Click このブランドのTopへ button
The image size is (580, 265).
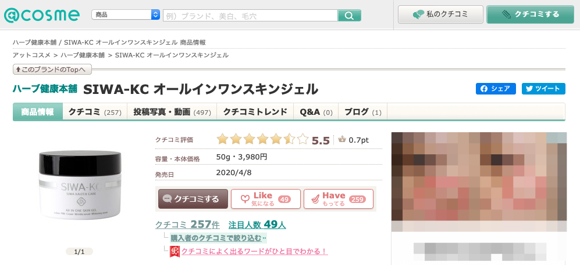52,69
